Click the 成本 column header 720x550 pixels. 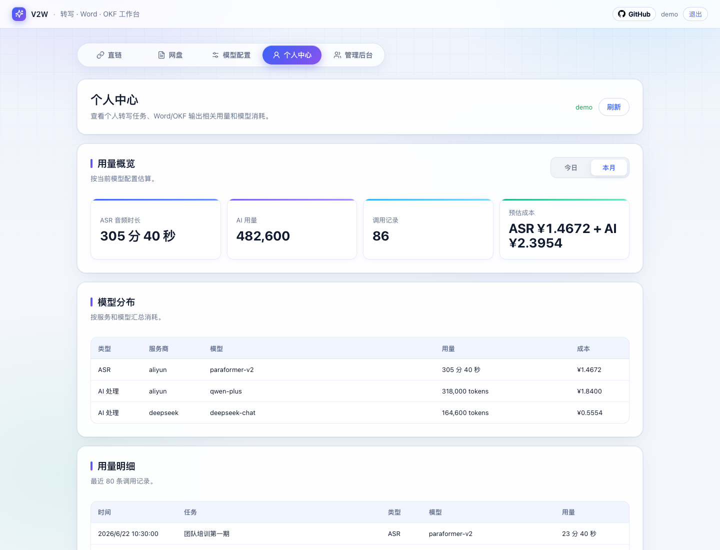583,348
